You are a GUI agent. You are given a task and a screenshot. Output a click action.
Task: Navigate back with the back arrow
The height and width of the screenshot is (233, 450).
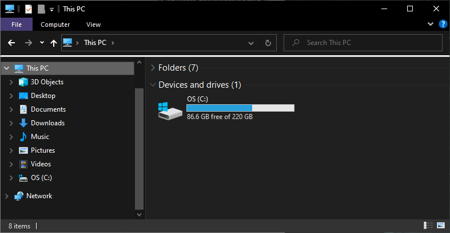click(x=11, y=43)
